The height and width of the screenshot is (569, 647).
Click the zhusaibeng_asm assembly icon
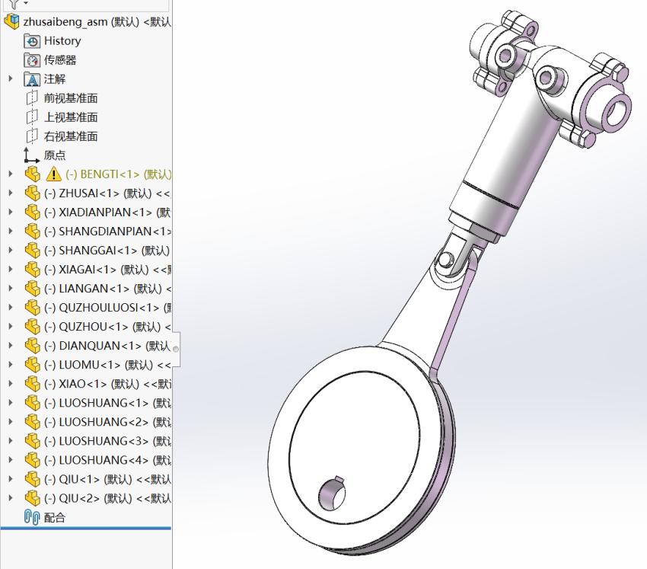tap(12, 21)
